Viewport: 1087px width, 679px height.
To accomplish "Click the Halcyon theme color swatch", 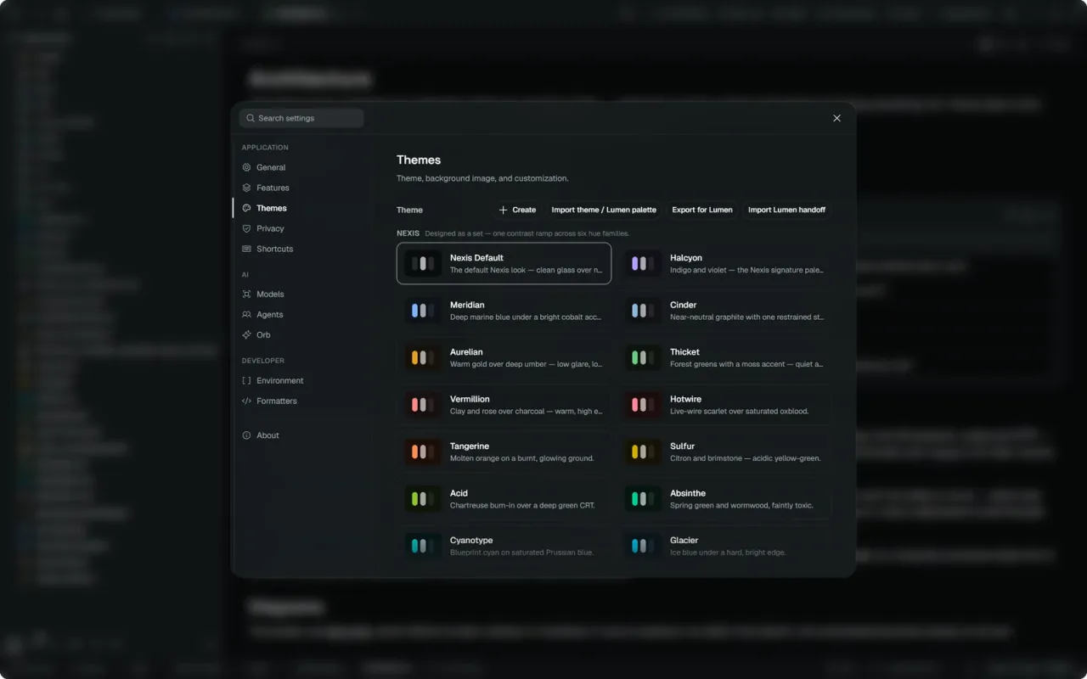I will pos(643,263).
